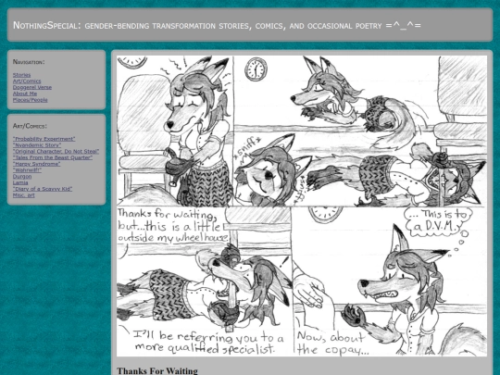Image resolution: width=500 pixels, height=375 pixels.
Task: Open the About Me link
Action: [25, 94]
